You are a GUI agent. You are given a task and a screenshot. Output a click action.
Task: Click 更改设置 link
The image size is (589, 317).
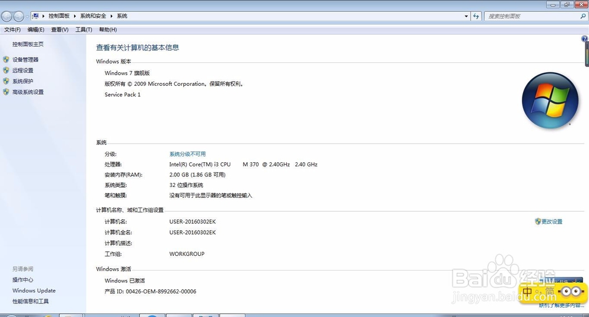point(552,222)
